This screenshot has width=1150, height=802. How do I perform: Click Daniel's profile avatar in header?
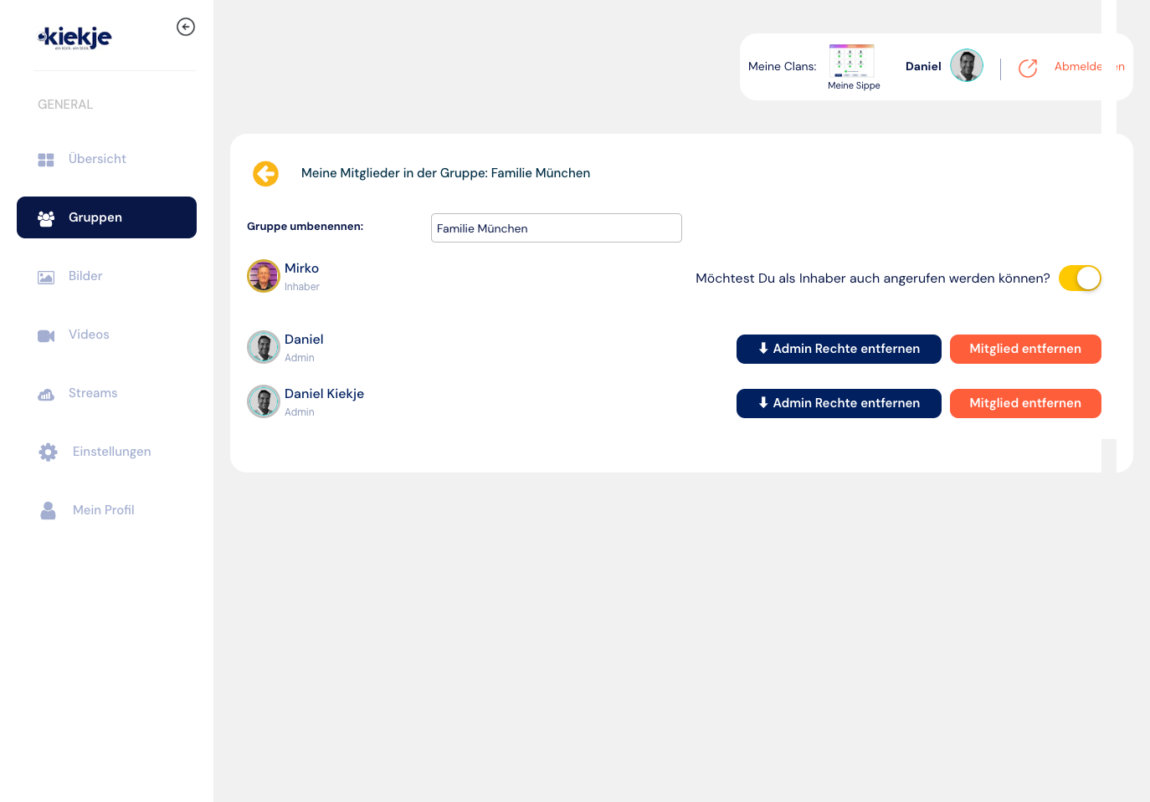click(967, 65)
